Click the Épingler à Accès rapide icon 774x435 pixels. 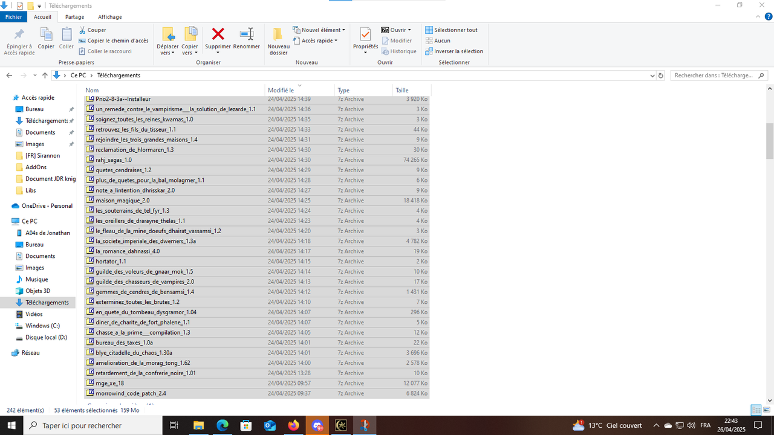[19, 34]
